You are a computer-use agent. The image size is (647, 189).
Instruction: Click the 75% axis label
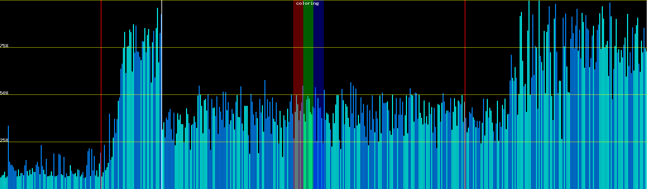4,46
